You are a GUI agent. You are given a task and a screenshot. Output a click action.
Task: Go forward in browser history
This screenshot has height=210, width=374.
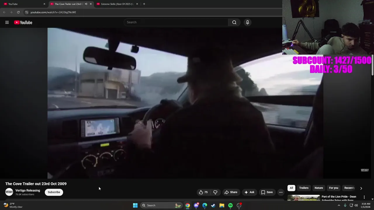(x=11, y=12)
